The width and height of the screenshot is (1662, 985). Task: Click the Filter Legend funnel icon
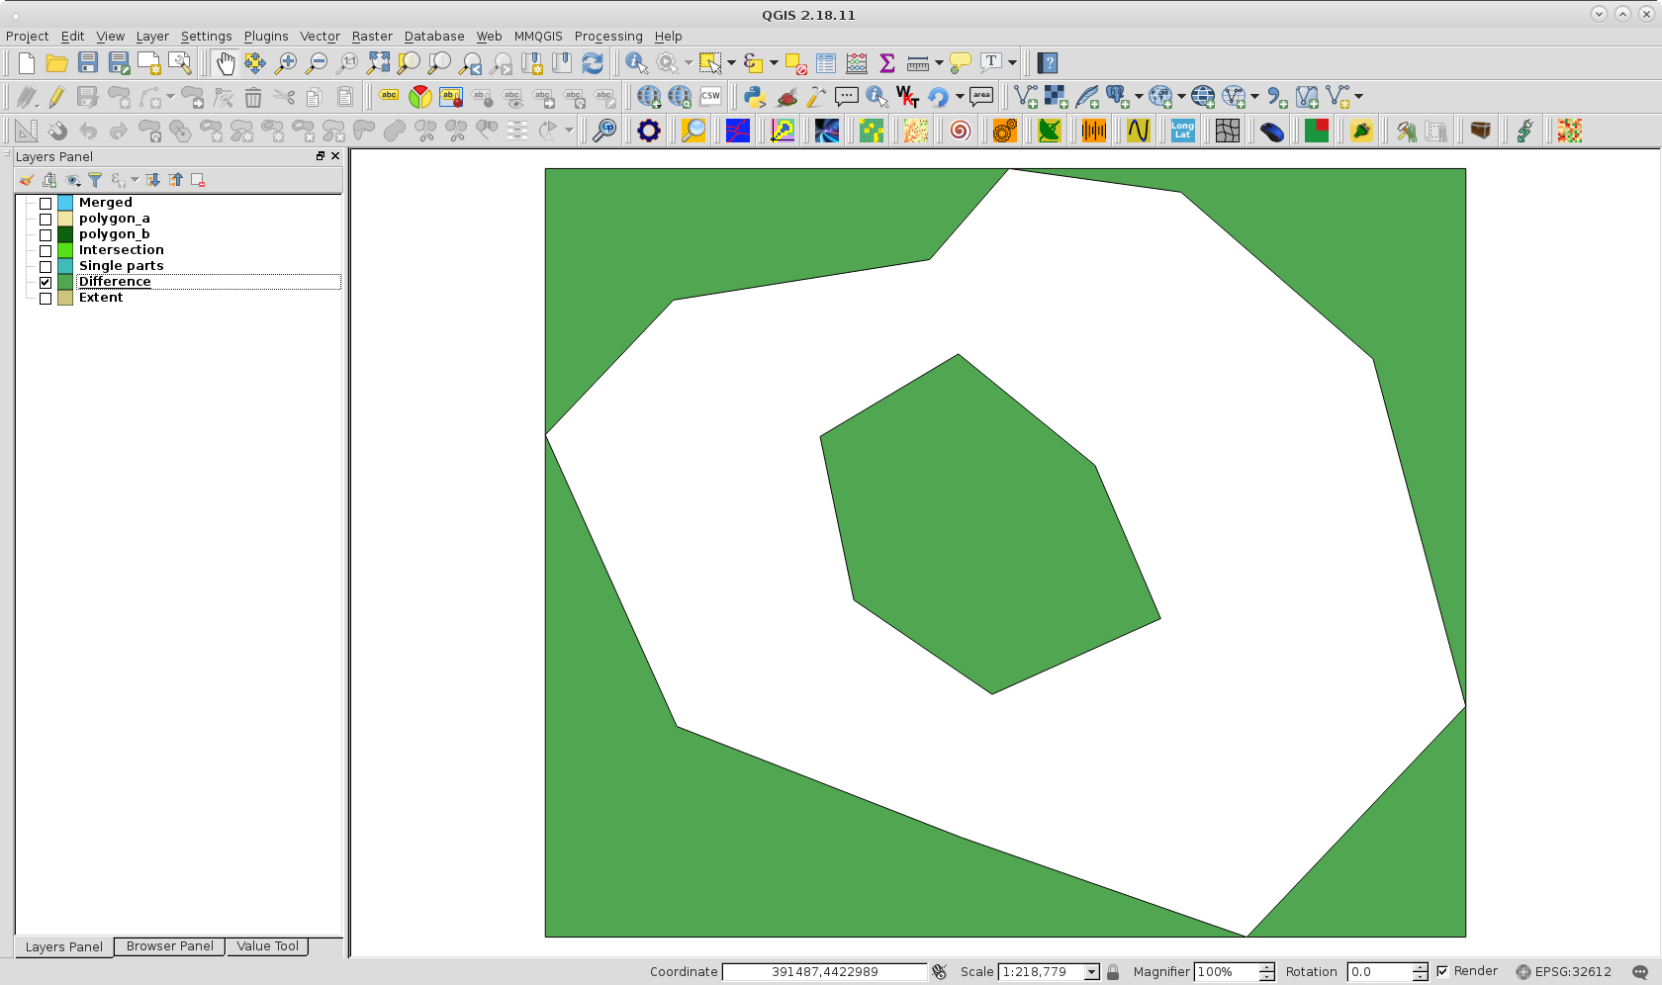(95, 180)
